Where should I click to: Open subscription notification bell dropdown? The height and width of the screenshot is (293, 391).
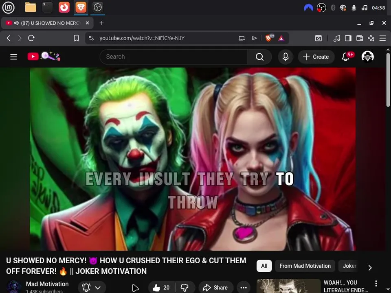coord(92,288)
